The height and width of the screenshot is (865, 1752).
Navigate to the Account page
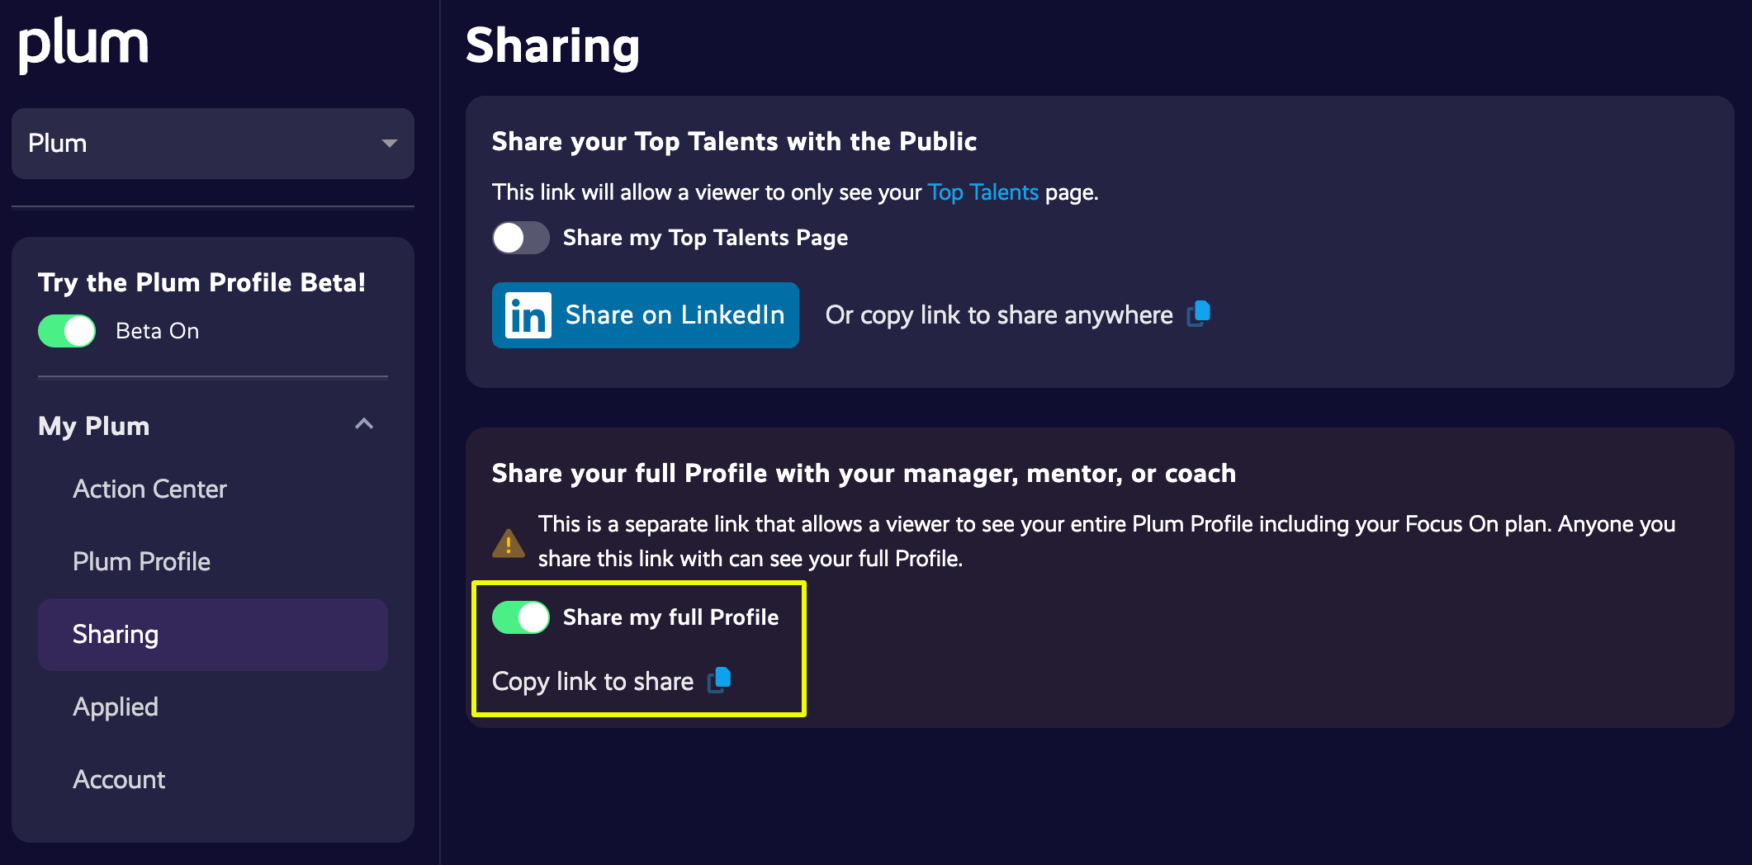tap(119, 779)
